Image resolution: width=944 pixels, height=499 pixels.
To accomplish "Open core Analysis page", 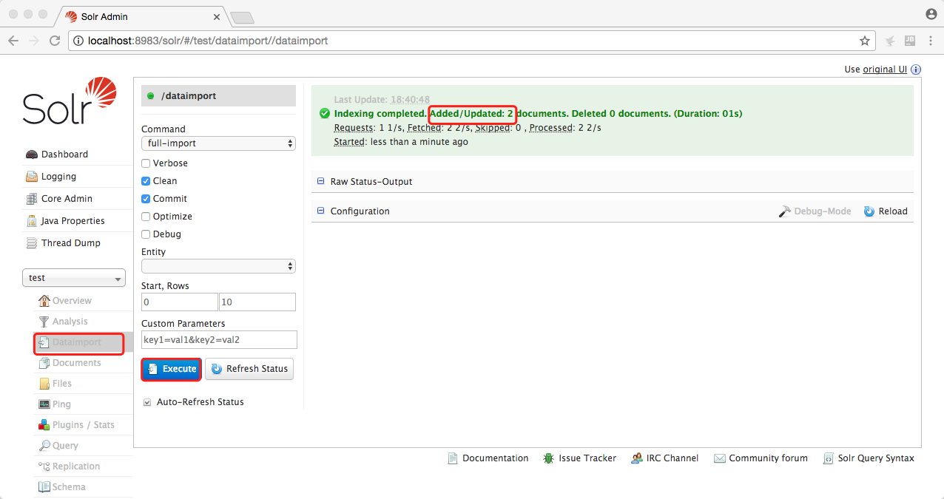I will pyautogui.click(x=70, y=322).
